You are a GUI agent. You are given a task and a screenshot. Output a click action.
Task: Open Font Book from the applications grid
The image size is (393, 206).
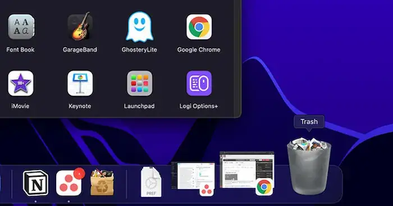(21, 27)
